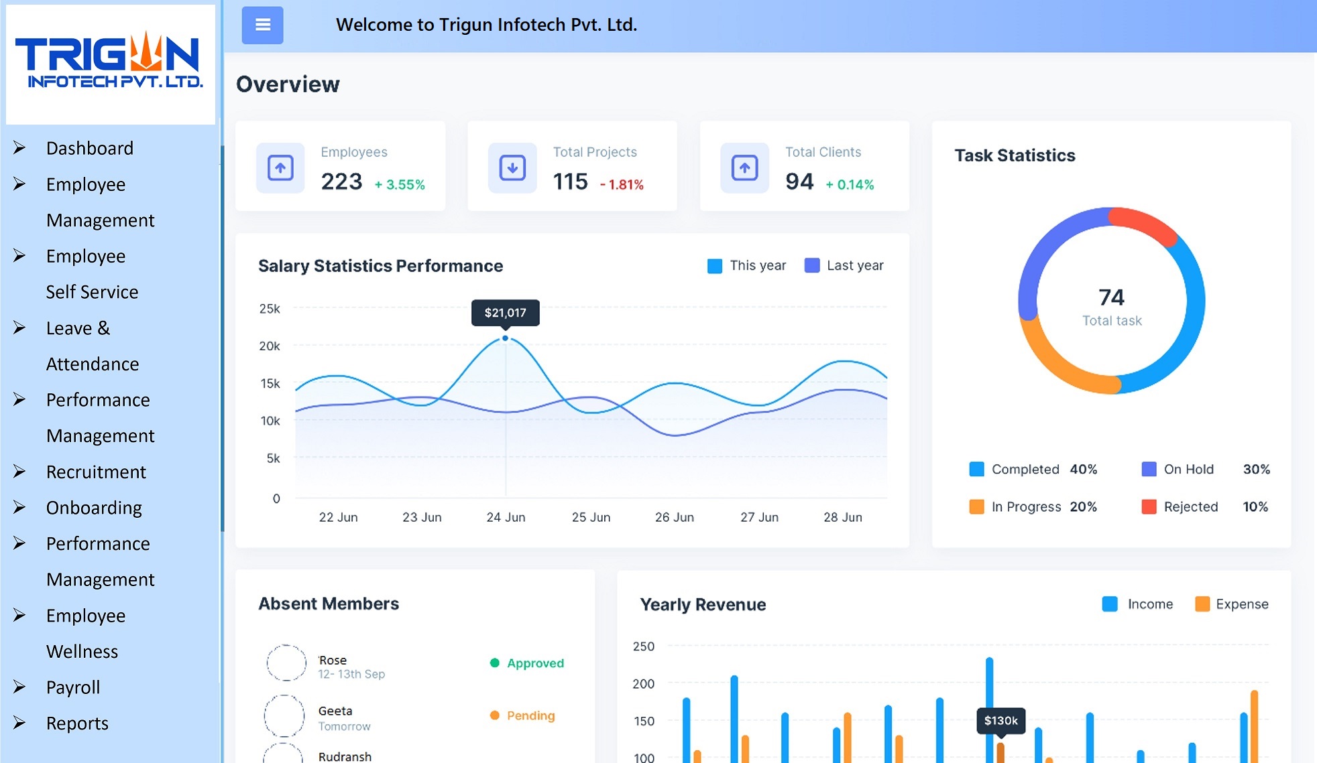Click the Employees up-arrow icon

pyautogui.click(x=280, y=167)
